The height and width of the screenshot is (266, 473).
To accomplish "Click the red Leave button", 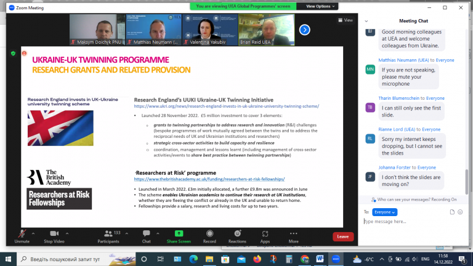I will [343, 236].
